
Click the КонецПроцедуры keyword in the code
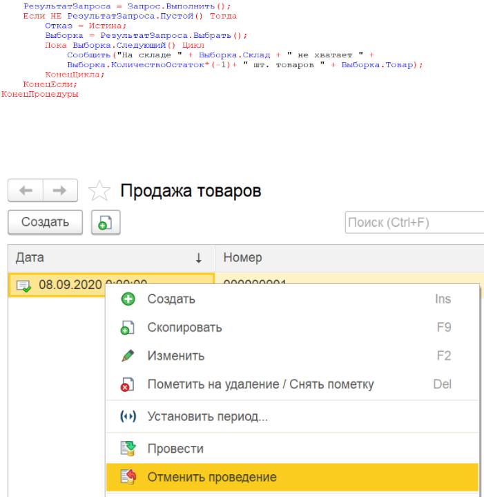pos(39,93)
